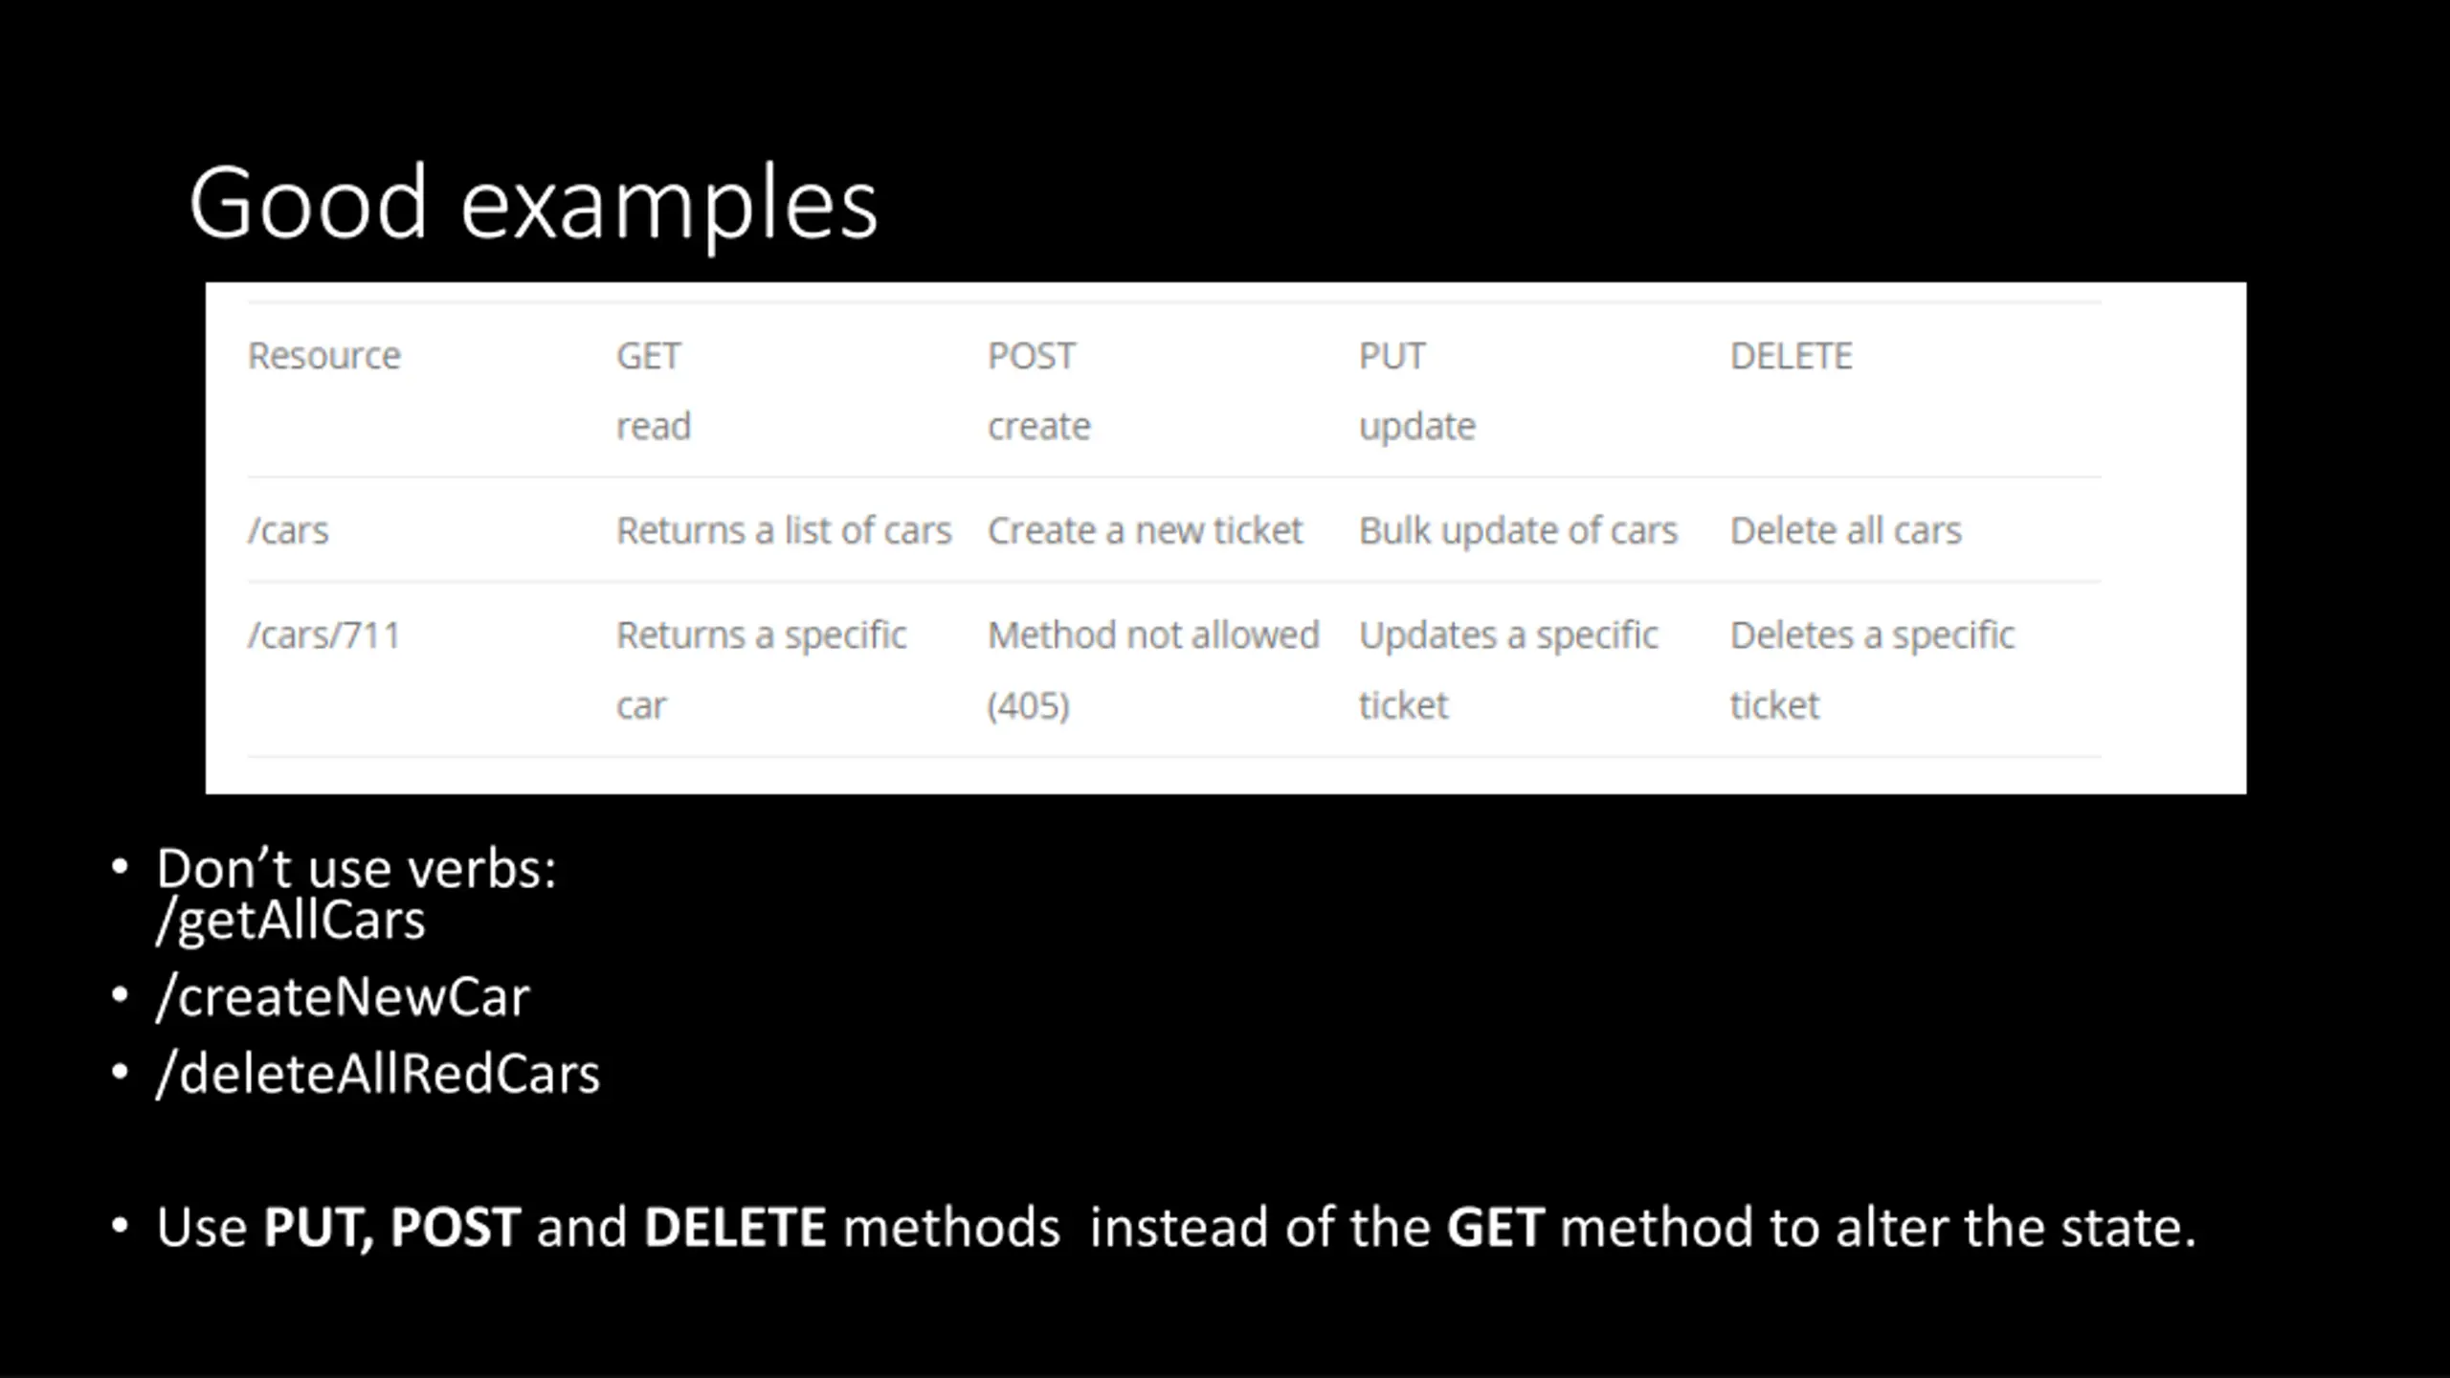The width and height of the screenshot is (2450, 1378).
Task: Click the "Method not allowed (405)" cell
Action: point(1153,669)
